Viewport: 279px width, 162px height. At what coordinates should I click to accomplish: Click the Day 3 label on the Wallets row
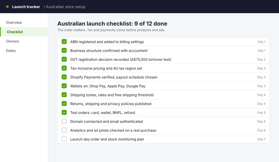261,86
